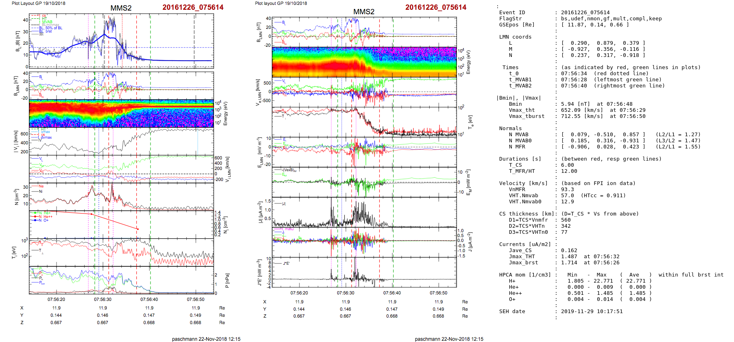The image size is (734, 342).
Task: Click the J*E' panel in the right plot
Action: coord(364,272)
